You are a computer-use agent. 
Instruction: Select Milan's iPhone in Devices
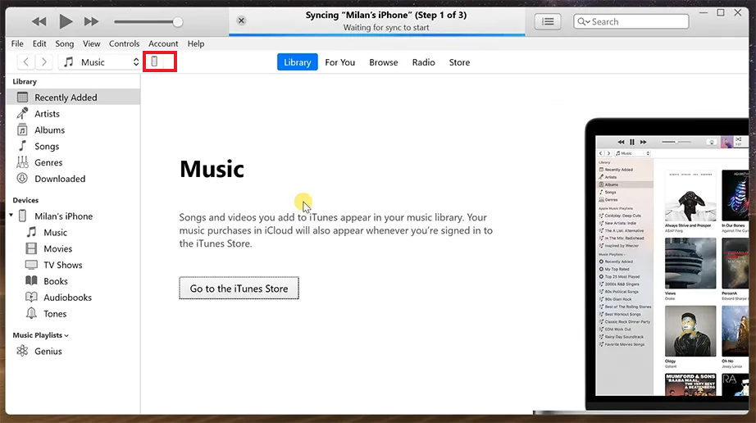tap(63, 216)
